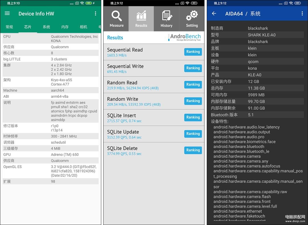Open the History section in AndroBench
The height and width of the screenshot is (225, 308).
tap(166, 19)
